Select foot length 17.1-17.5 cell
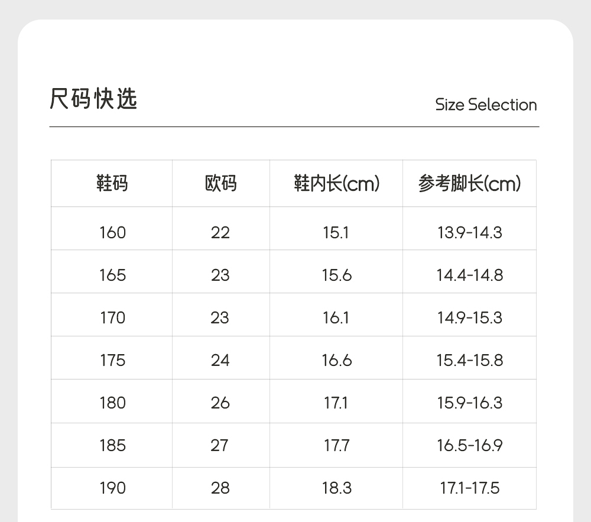Viewport: 591px width, 522px height. [469, 488]
